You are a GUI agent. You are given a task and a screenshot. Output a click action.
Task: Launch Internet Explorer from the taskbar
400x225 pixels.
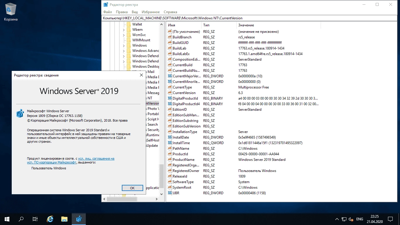pos(50,219)
